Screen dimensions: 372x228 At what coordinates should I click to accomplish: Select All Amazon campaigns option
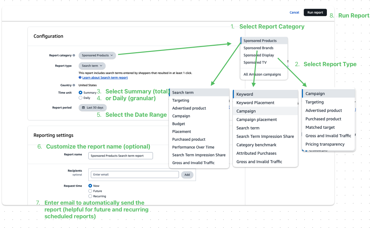coord(264,74)
